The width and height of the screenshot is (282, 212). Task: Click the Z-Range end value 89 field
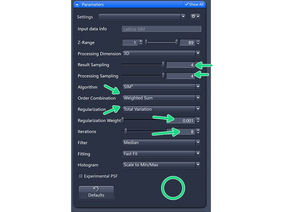point(187,42)
